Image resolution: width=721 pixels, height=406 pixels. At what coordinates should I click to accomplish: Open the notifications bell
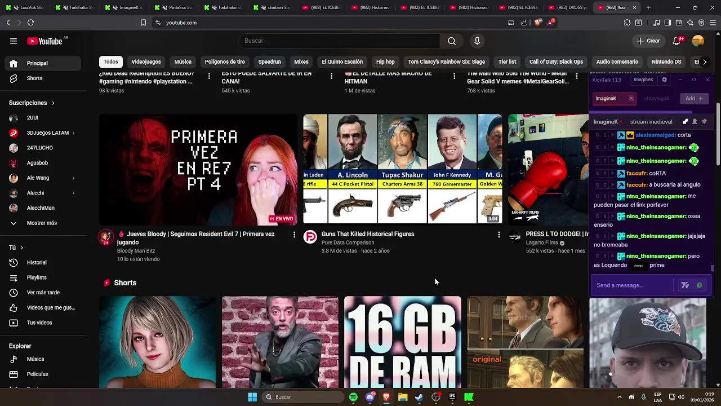point(678,41)
